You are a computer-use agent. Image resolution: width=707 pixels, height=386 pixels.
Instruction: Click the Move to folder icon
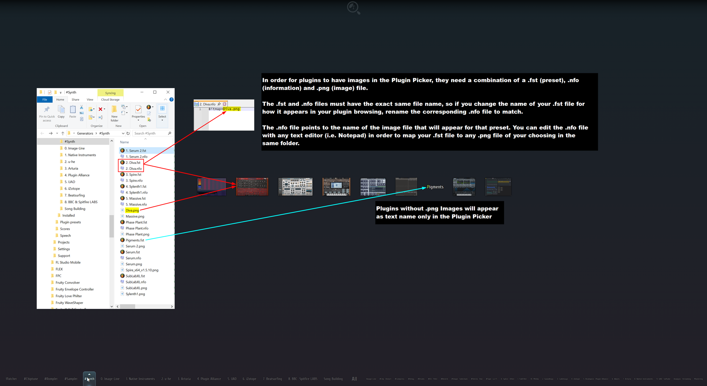tap(91, 109)
